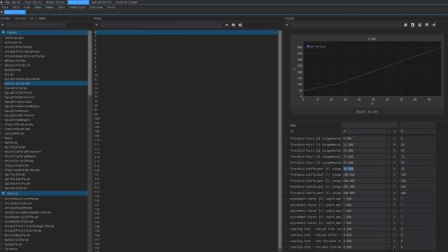Increase Adjustment Factor [4] with plus button
This screenshot has width=448, height=252.
click(x=395, y=223)
